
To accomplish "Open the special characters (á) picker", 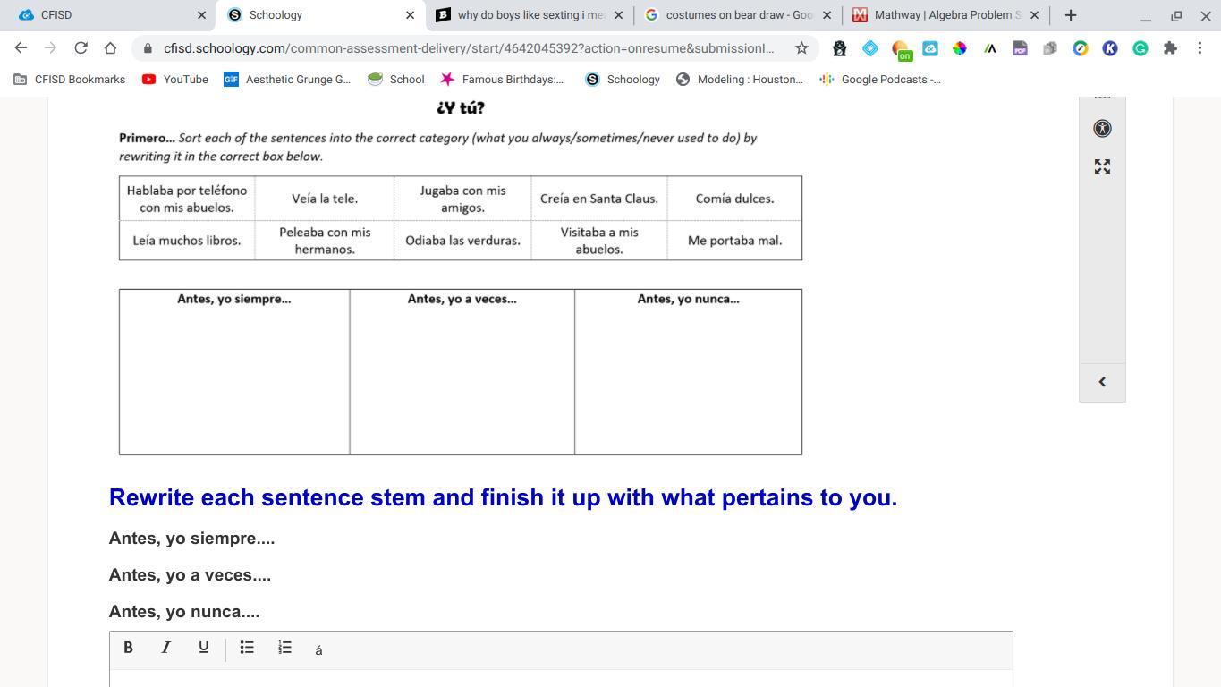I will click(318, 649).
